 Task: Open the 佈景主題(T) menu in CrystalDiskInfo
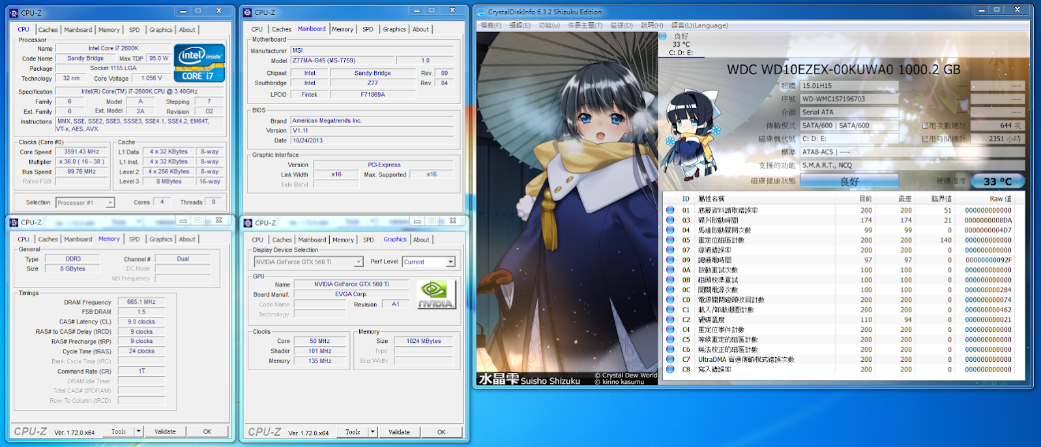click(585, 25)
